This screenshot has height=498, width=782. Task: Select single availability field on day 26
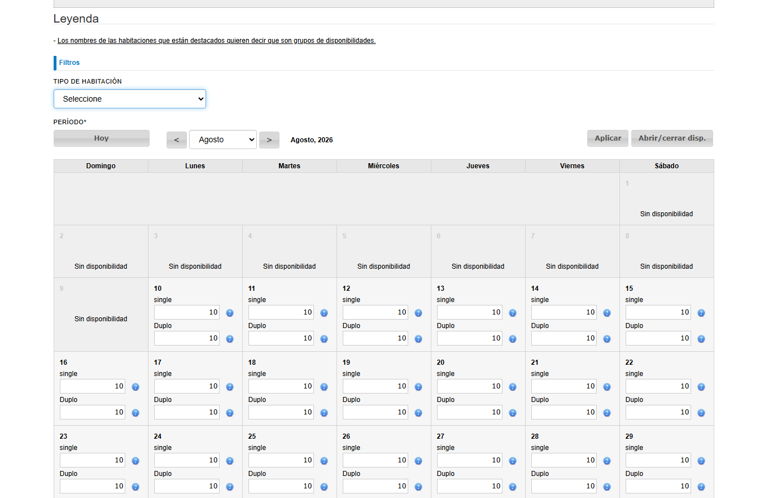[375, 460]
